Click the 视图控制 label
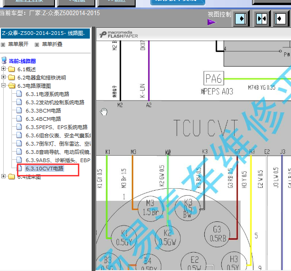 click(x=220, y=14)
